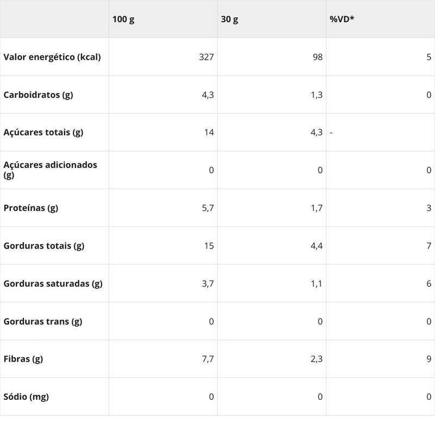Click the "Açúcares adicionados (g)" row label

(x=50, y=170)
